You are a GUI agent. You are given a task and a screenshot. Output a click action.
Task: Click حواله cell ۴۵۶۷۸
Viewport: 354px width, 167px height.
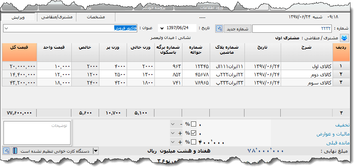pyautogui.click(x=196, y=74)
